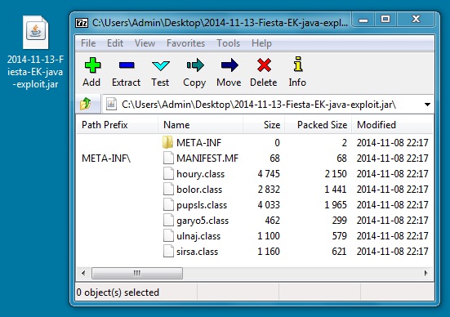Open the Favorites menu
This screenshot has width=450, height=317.
pos(185,43)
